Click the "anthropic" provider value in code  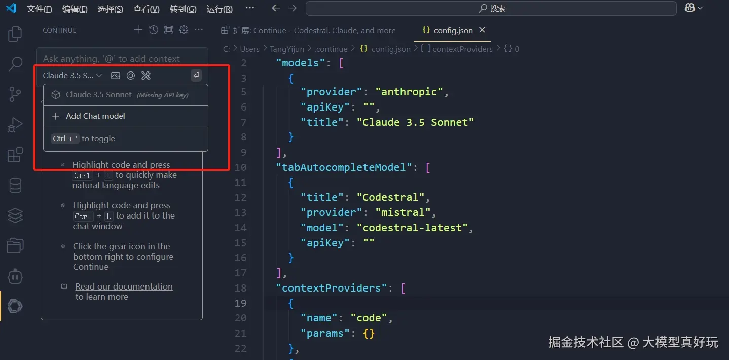point(409,92)
